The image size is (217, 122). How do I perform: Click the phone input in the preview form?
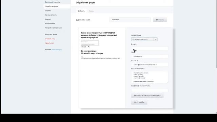coord(90,44)
